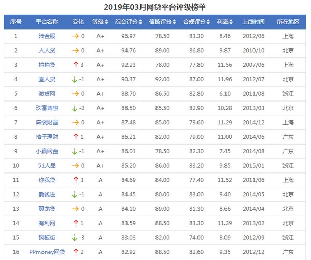The height and width of the screenshot is (260, 311).
Task: Click the 上线时间 column header
Action: pyautogui.click(x=253, y=22)
